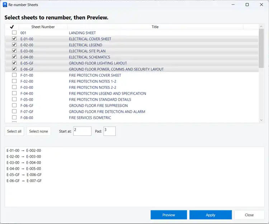
Task: Sort by the Title column header
Action: coord(155,27)
